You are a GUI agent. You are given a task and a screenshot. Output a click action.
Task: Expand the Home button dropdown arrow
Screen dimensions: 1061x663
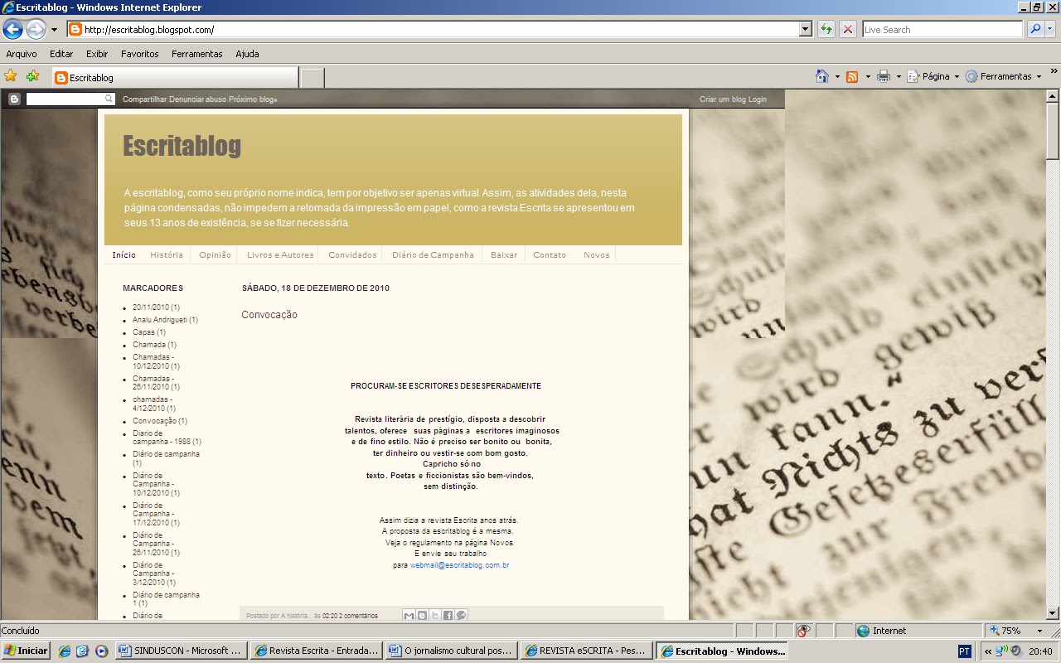(x=837, y=76)
